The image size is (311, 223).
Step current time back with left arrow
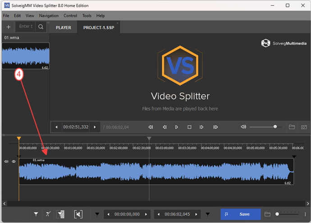(x=56, y=127)
